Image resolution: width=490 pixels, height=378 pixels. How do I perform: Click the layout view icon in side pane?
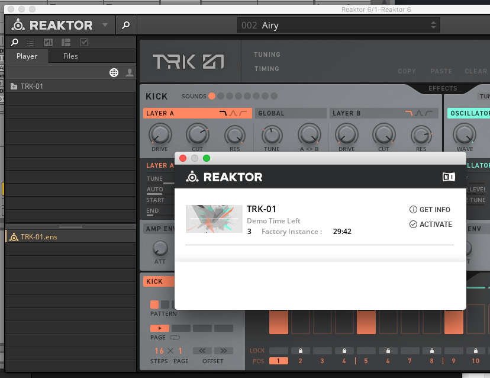pos(66,42)
